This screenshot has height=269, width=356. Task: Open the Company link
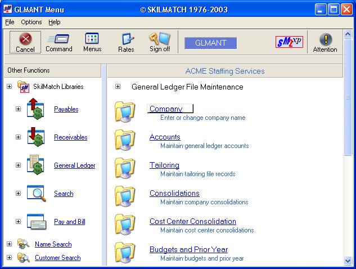point(166,109)
